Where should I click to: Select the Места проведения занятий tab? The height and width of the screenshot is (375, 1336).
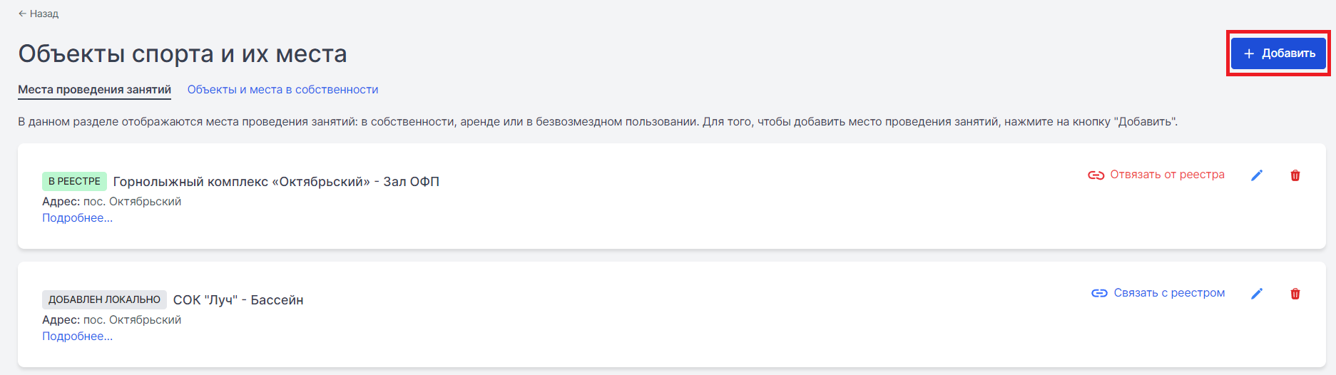point(94,90)
